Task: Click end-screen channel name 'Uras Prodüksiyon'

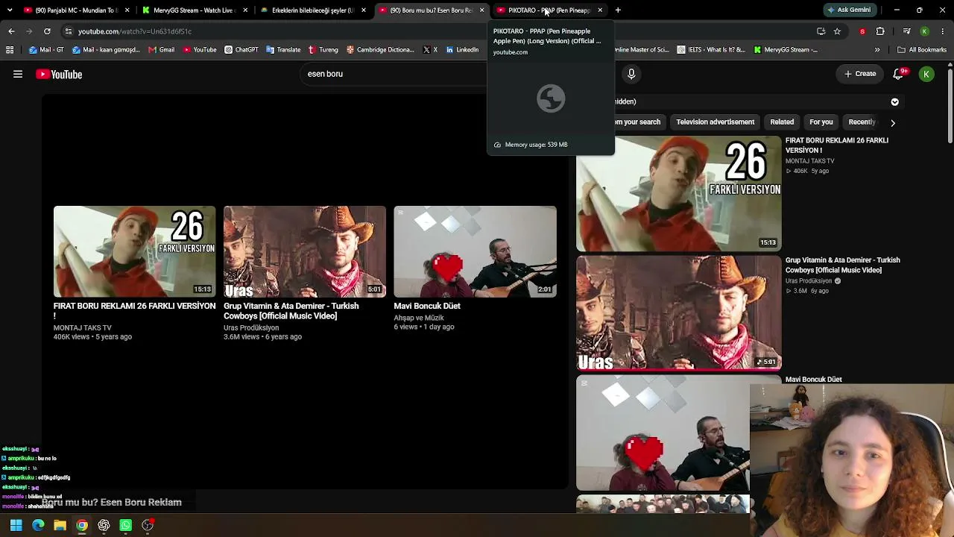Action: click(x=251, y=327)
